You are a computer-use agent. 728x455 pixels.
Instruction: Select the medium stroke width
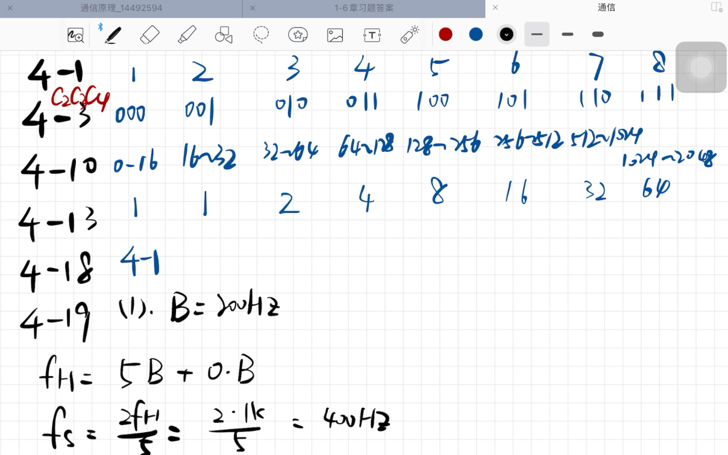pyautogui.click(x=567, y=34)
